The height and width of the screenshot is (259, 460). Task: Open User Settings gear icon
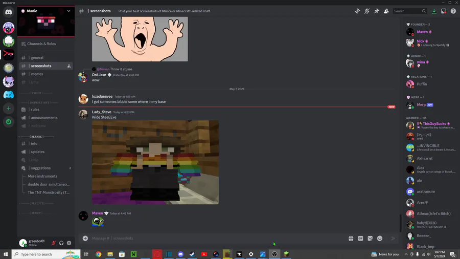pos(69,243)
